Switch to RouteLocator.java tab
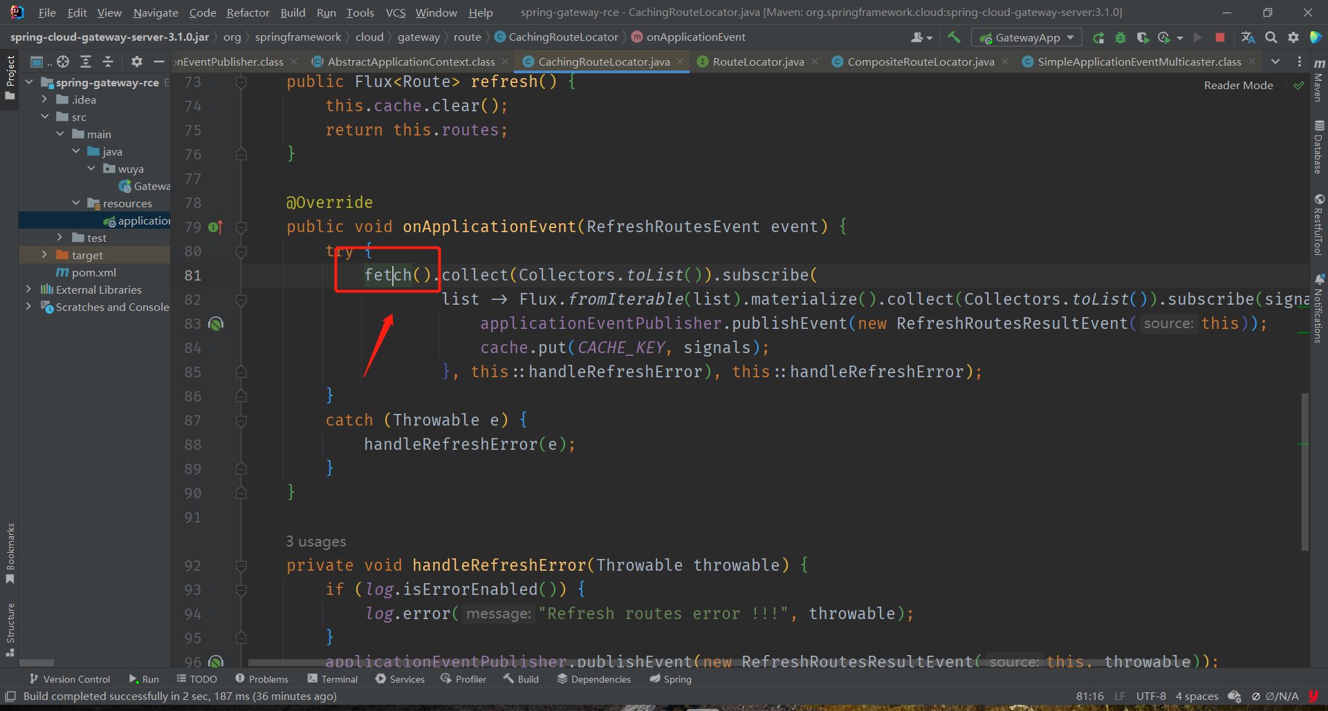 [x=757, y=61]
